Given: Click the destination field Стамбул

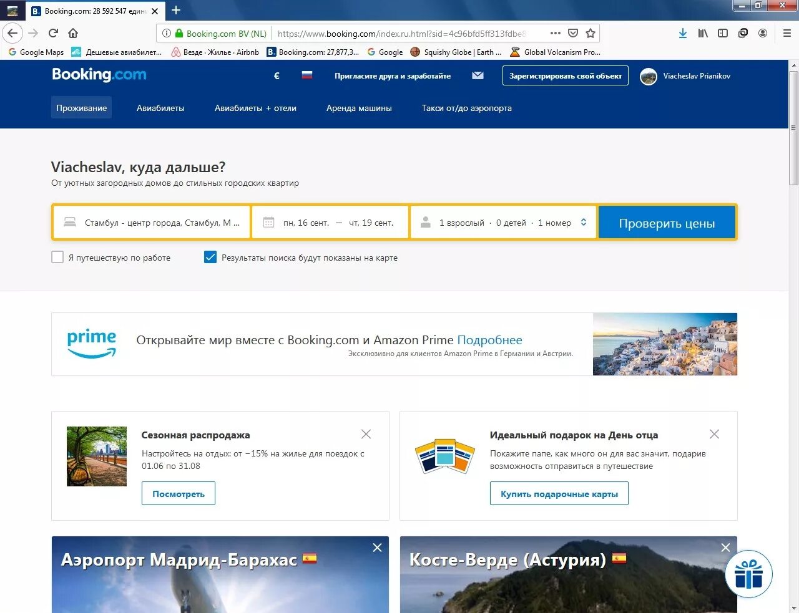Looking at the screenshot, I should 152,222.
